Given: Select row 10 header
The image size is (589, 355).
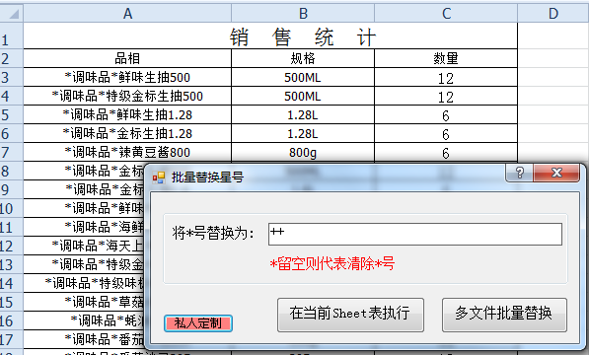Looking at the screenshot, I should pyautogui.click(x=11, y=208).
